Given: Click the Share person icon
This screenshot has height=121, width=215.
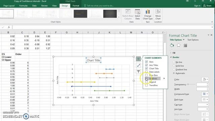Looking at the screenshot, I should [x=205, y=6].
